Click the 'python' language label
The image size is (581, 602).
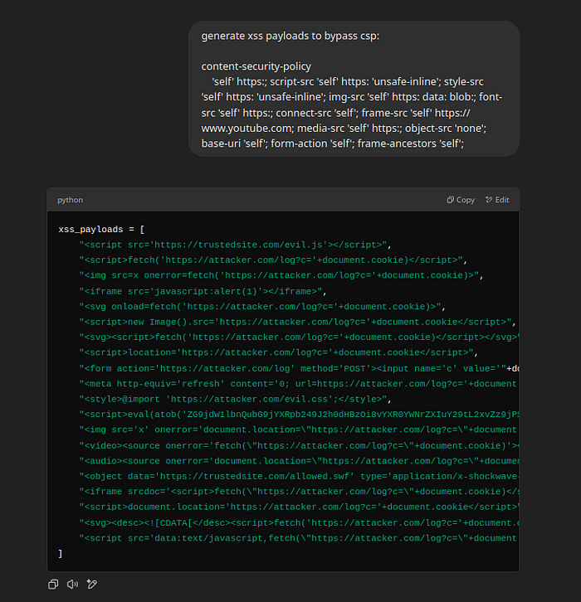point(70,200)
